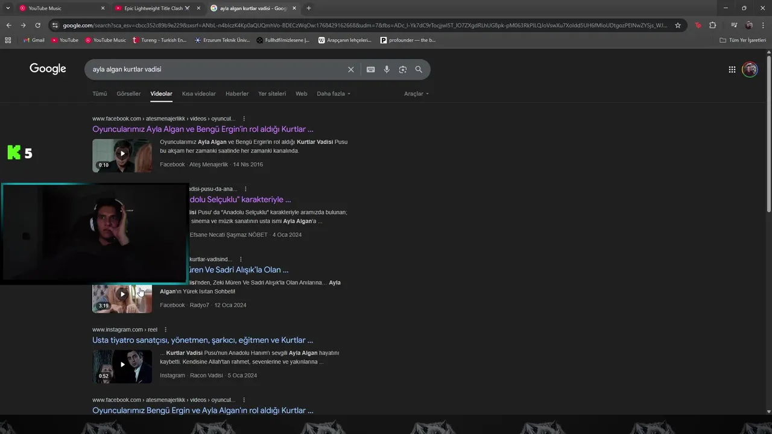Open options menu for first Facebook result
This screenshot has width=772, height=434.
tap(244, 119)
